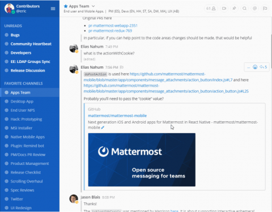Toggle the favorite star for Apps Team
Screen dimensions: 272x212
pyautogui.click(x=66, y=6)
